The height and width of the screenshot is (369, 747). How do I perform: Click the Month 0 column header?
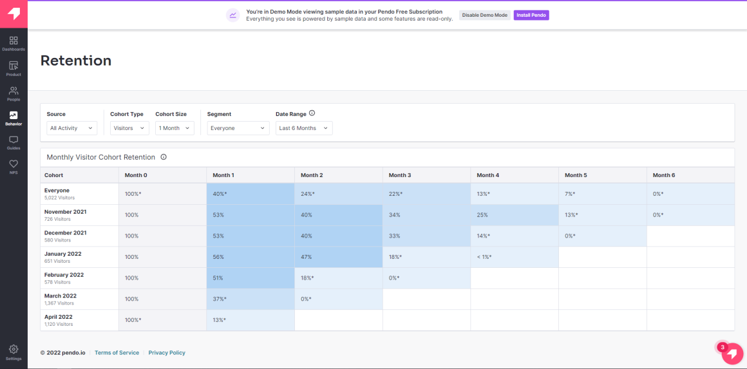coord(162,175)
